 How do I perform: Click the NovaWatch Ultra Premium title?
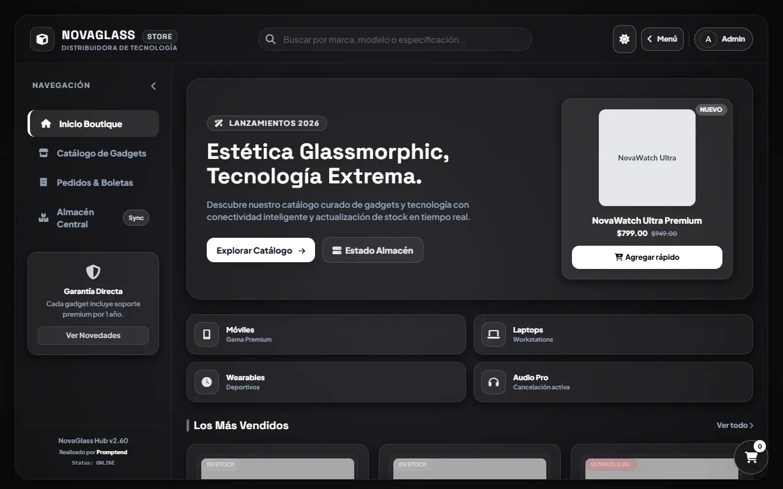[647, 221]
